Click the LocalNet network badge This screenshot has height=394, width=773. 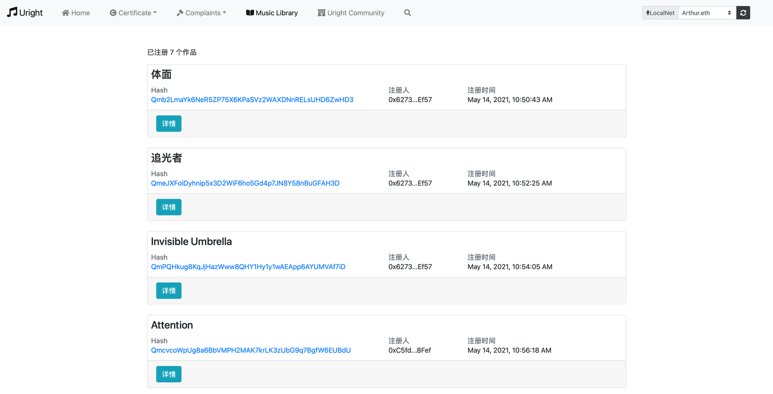(660, 13)
